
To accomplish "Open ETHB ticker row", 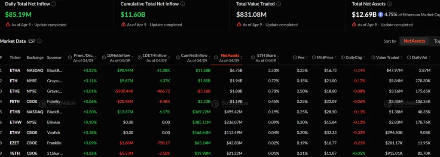I will point(15,112).
